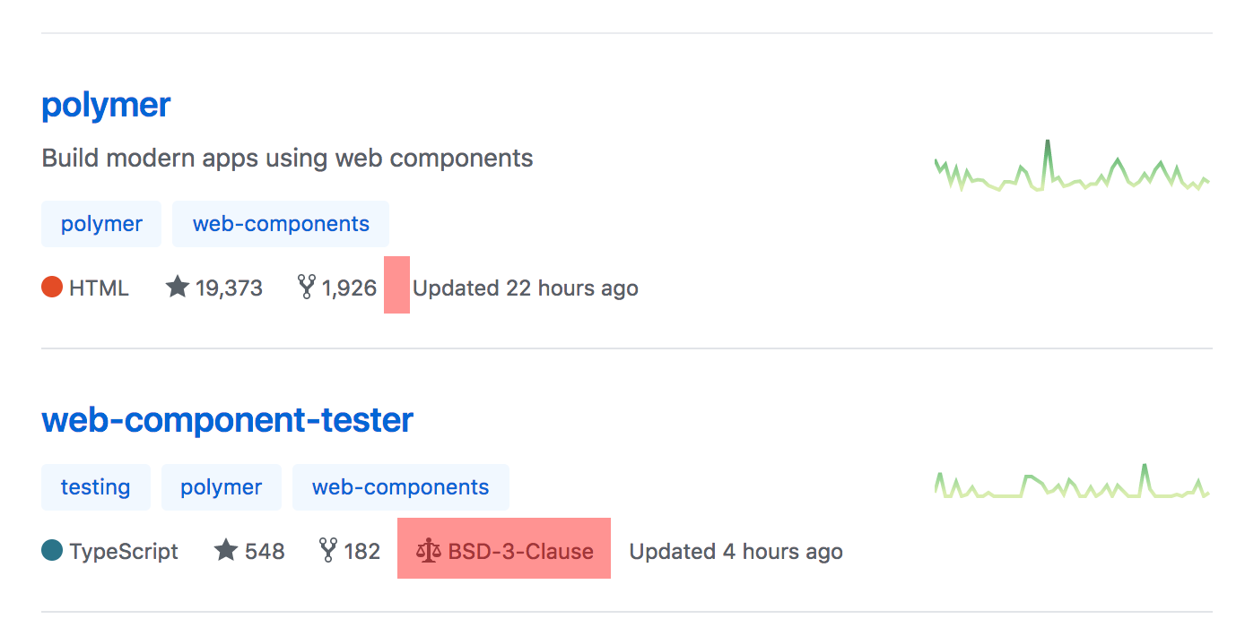Select the teal TypeScript language dot
Screen dimensions: 1245x636
coord(51,550)
